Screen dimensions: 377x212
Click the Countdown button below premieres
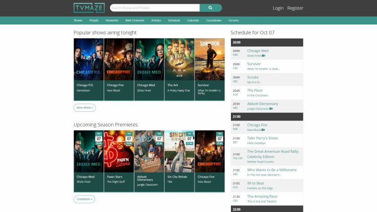tap(84, 199)
